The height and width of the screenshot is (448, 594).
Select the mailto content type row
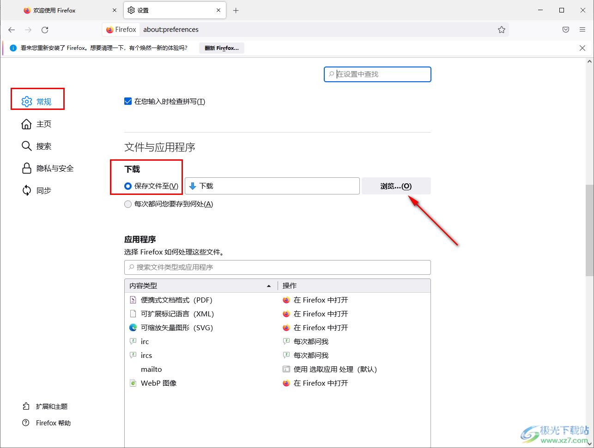pos(278,369)
